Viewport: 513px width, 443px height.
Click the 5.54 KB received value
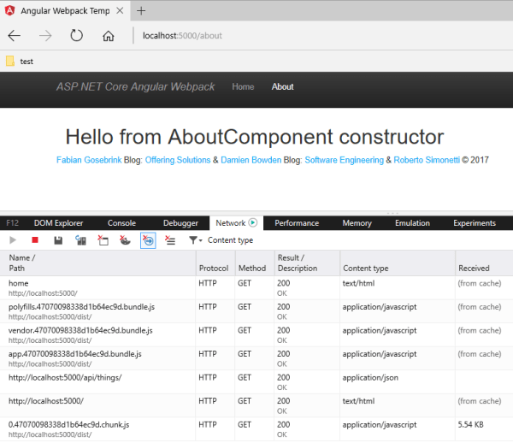pos(470,425)
